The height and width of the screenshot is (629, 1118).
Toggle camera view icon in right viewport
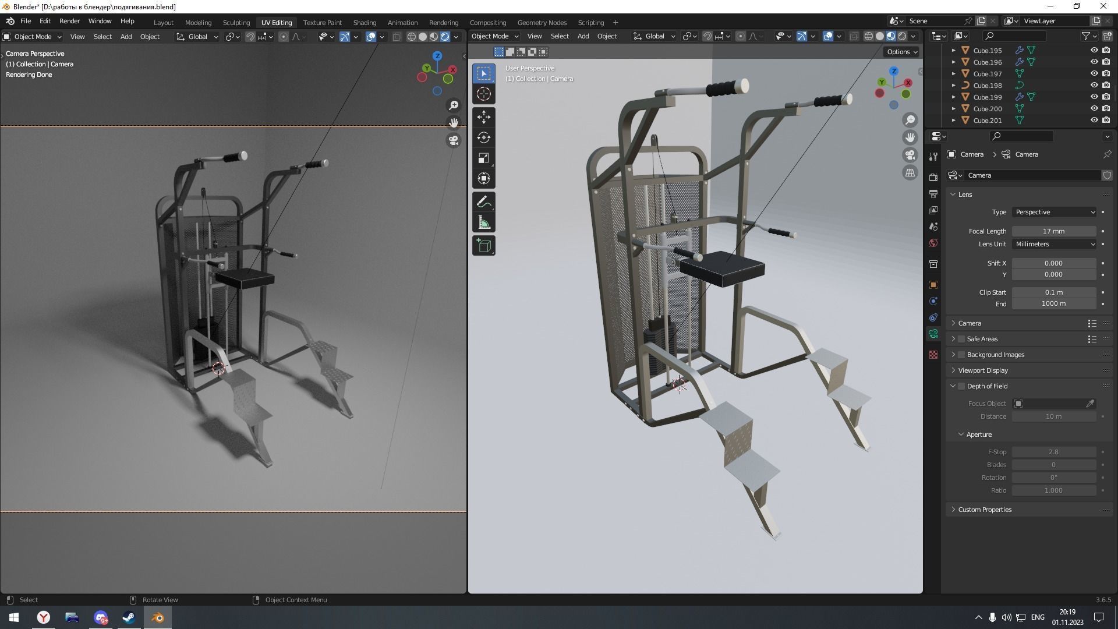point(910,155)
